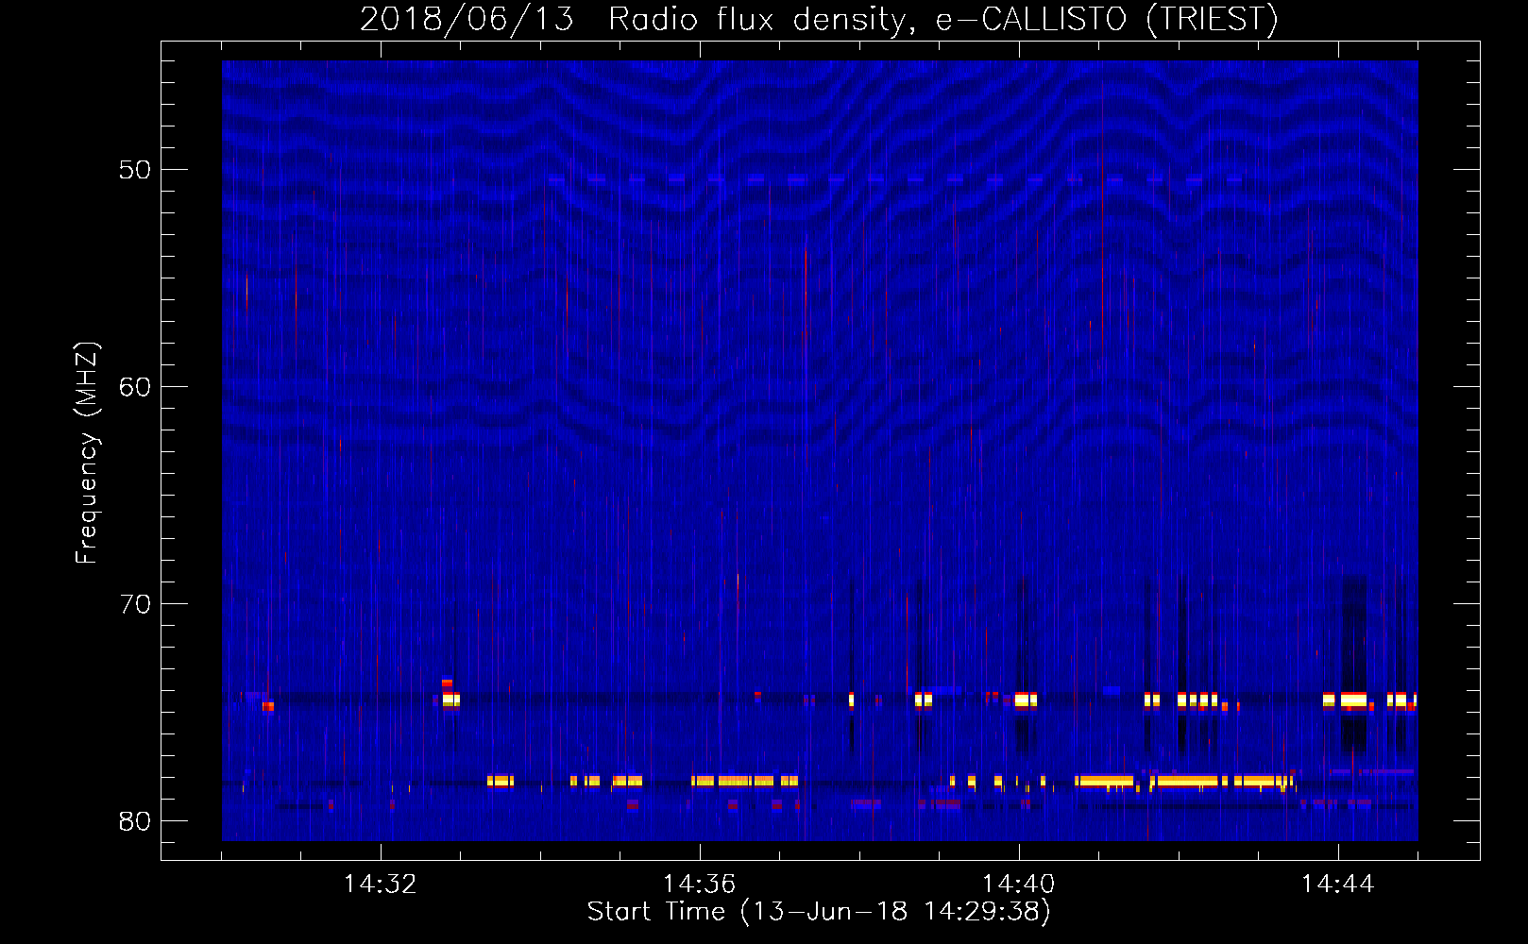Click the 60 frequency tick label
1528x944 pixels.
(135, 387)
